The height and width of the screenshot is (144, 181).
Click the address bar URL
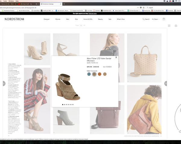click(18, 8)
